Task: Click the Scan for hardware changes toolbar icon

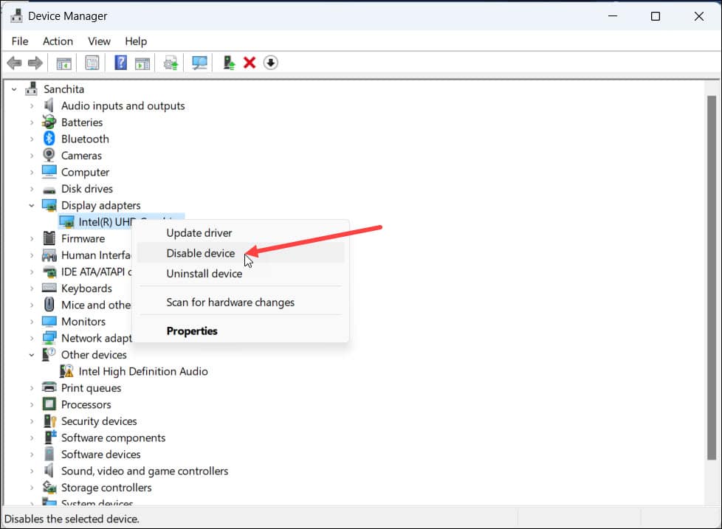Action: 199,63
